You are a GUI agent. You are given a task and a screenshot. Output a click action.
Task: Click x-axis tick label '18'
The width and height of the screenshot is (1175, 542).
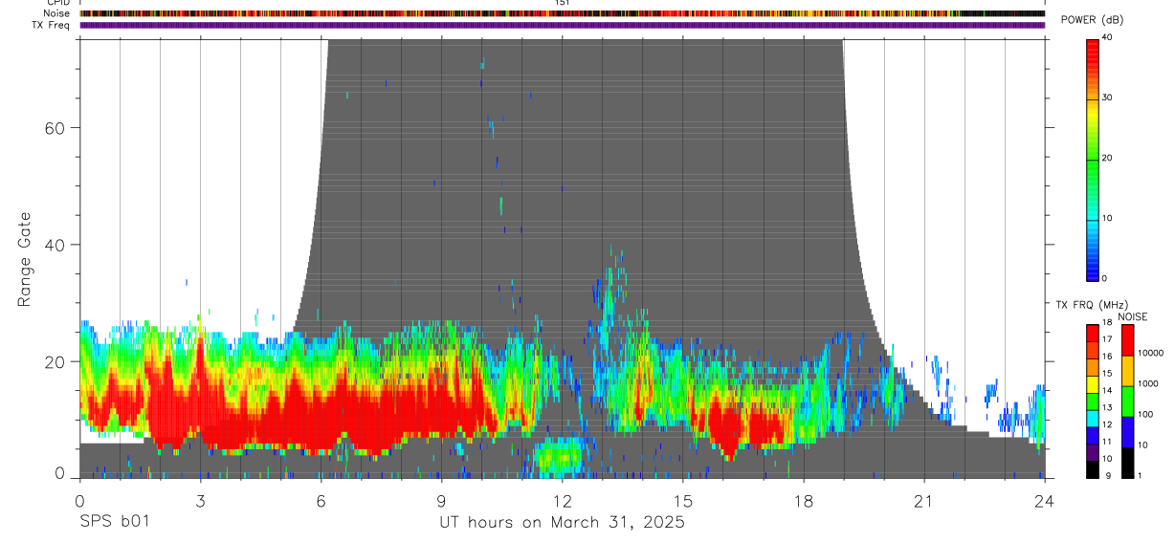tap(803, 501)
